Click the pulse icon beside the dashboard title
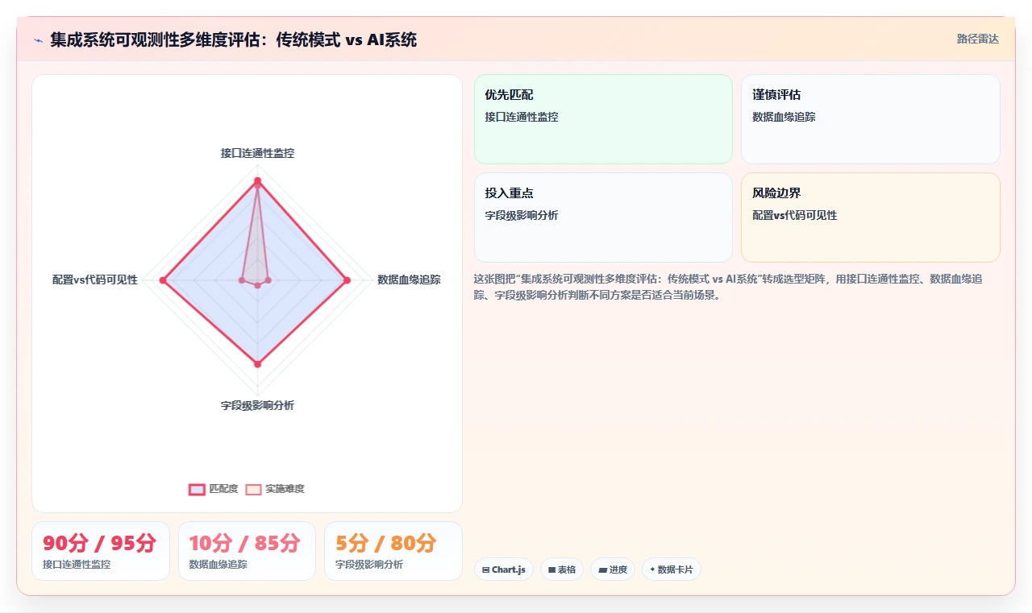 38,40
